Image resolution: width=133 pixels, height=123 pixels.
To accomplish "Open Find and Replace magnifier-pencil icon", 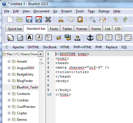I will click(102, 19).
